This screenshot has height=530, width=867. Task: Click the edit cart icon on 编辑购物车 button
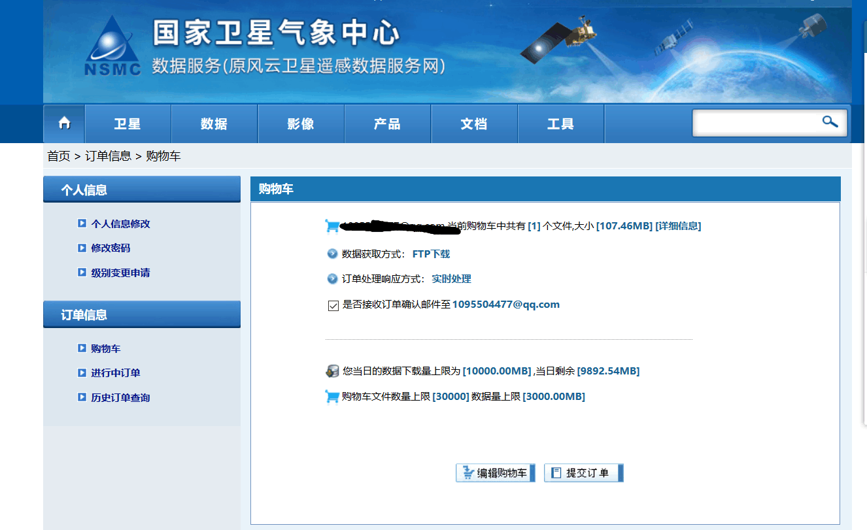pos(468,472)
